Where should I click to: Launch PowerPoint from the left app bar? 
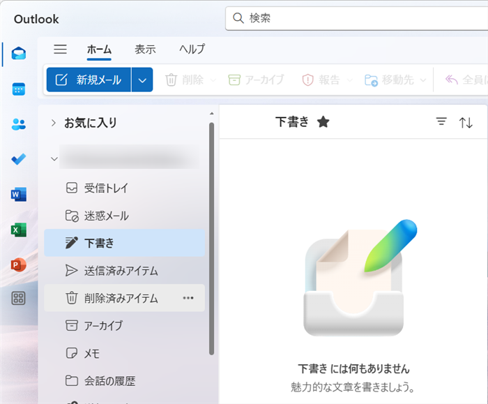(x=19, y=264)
